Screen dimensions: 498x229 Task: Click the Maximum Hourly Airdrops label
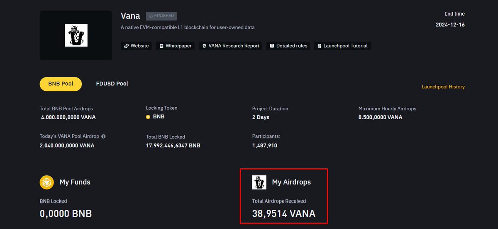click(x=387, y=108)
